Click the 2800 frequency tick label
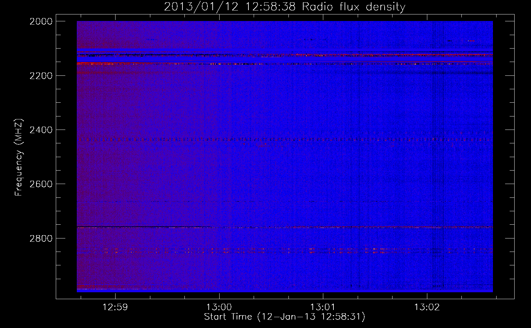This screenshot has width=531, height=328. point(41,238)
